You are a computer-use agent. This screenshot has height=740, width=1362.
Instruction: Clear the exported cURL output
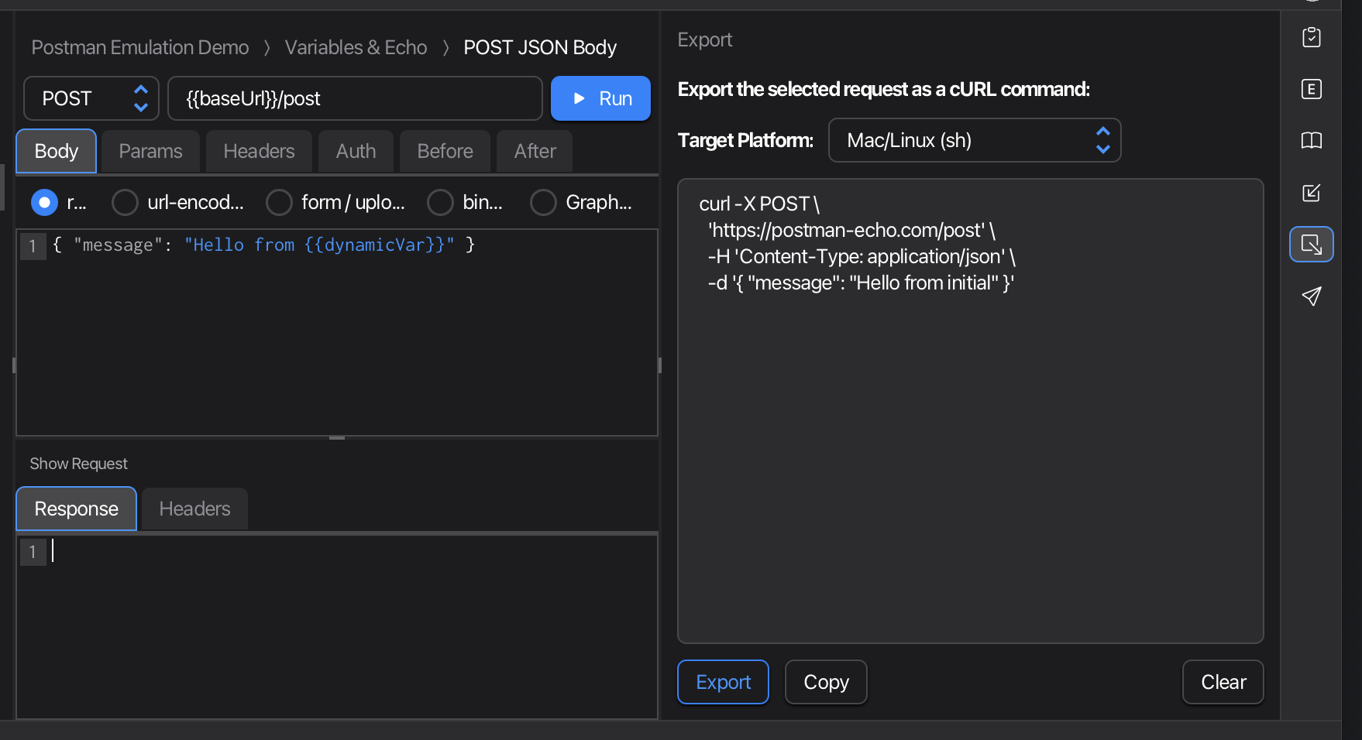coord(1223,682)
